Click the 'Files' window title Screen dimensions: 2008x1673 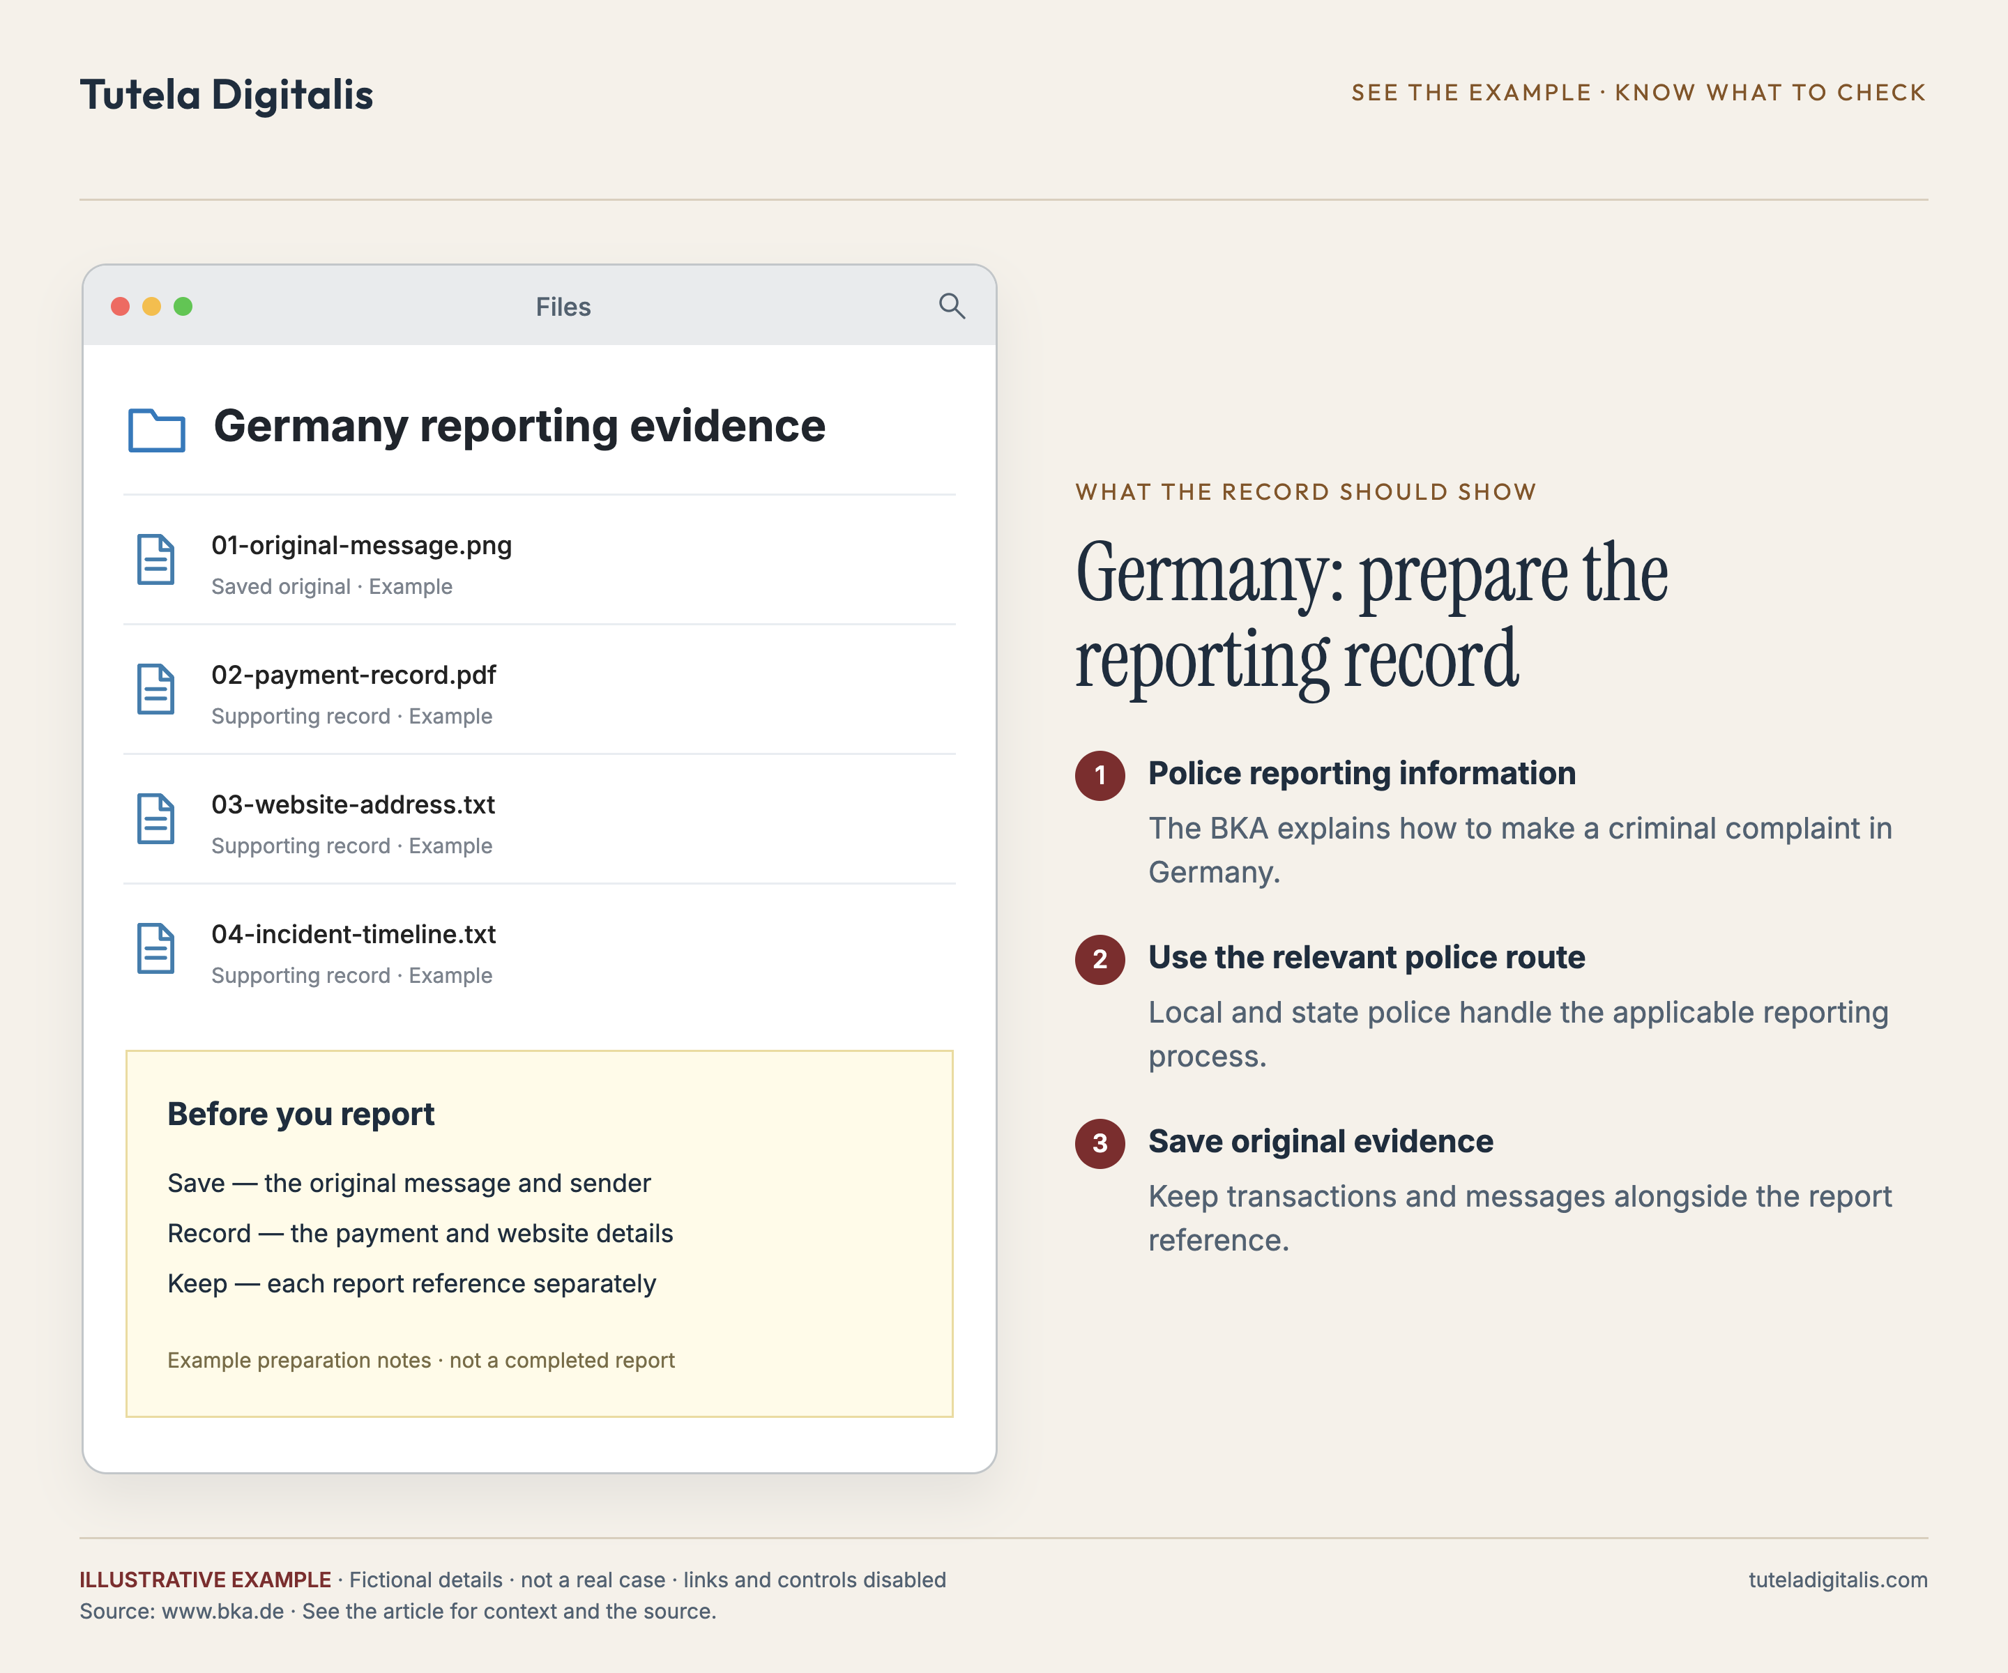tap(563, 307)
